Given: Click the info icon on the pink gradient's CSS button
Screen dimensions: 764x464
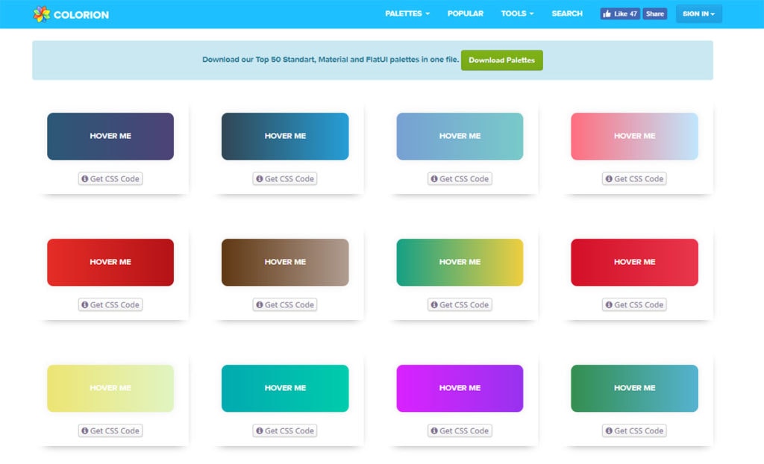Looking at the screenshot, I should [609, 179].
